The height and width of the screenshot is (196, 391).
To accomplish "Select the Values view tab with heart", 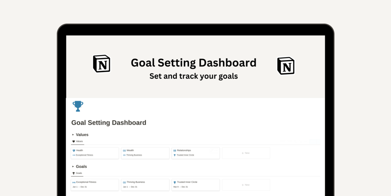I will click(77, 141).
